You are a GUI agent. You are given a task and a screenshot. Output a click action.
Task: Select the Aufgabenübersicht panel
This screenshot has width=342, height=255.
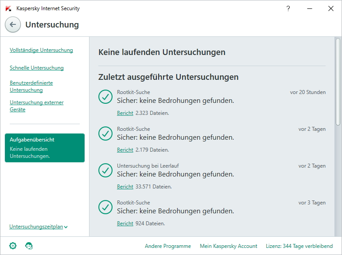point(45,148)
